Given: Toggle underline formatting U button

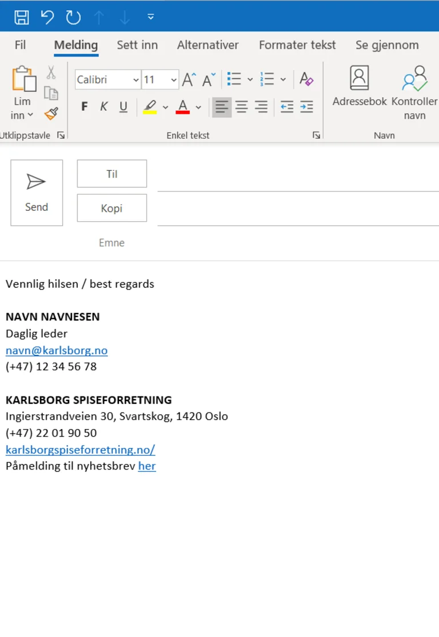Looking at the screenshot, I should (x=123, y=107).
